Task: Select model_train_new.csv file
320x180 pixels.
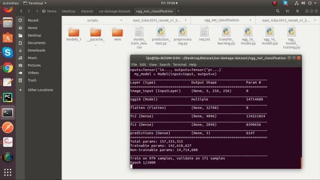Action: pos(139,37)
